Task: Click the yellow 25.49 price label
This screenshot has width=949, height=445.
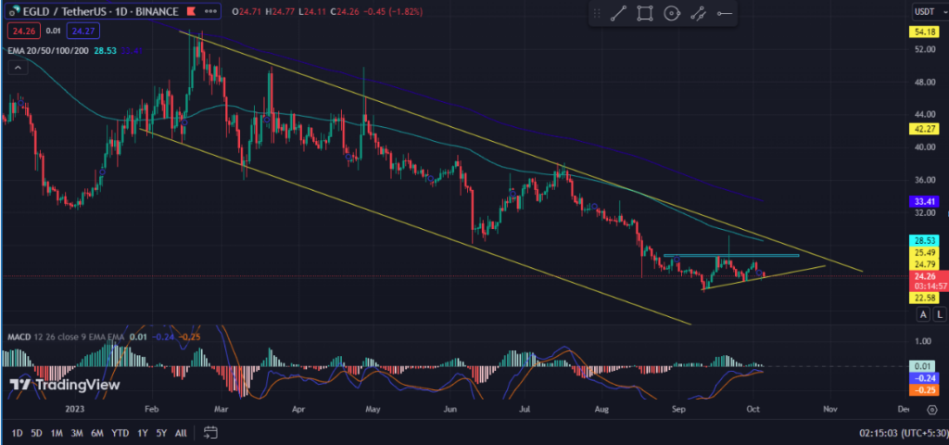Action: pos(922,252)
